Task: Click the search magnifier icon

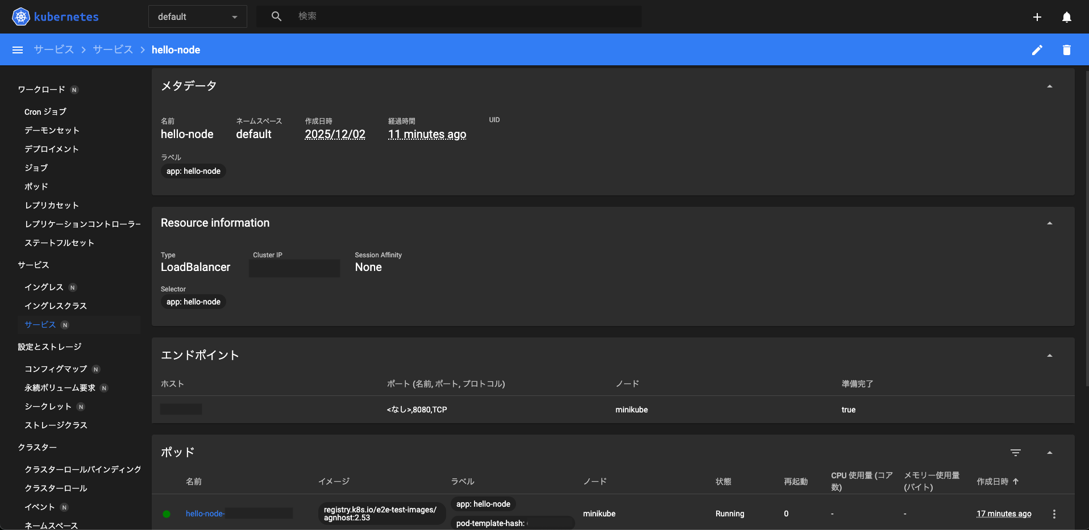Action: [276, 16]
